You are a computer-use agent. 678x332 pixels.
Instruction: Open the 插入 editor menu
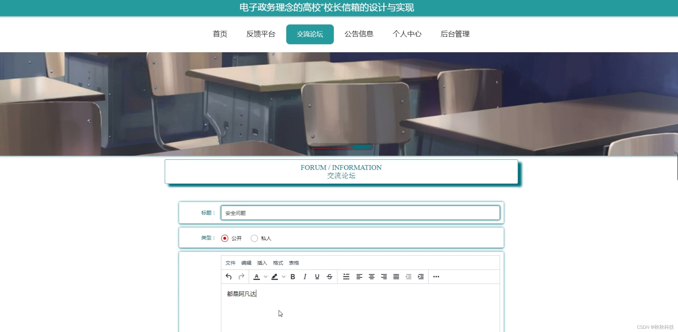pyautogui.click(x=262, y=263)
